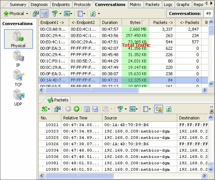Screen dimensions: 215x180
Task: Click the grayed back arrow in Packets toolbar
Action: tap(68, 109)
